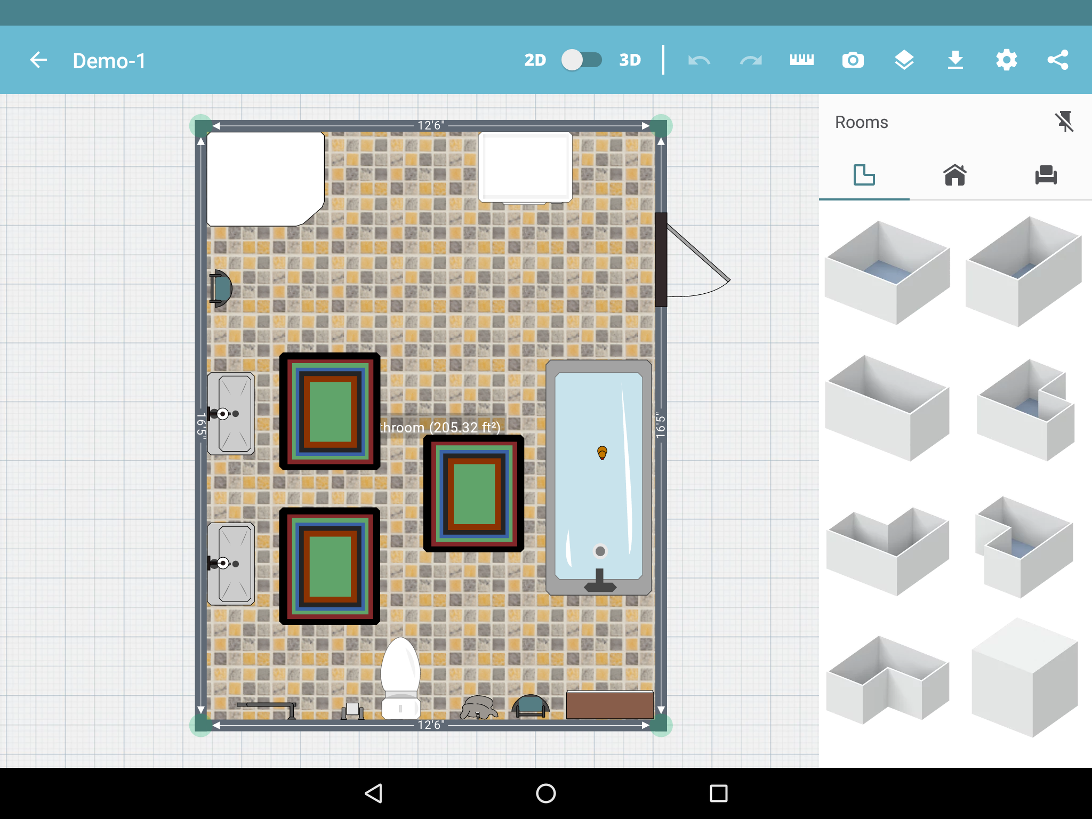This screenshot has width=1092, height=819.
Task: Switch to the house construction tab
Action: point(954,175)
